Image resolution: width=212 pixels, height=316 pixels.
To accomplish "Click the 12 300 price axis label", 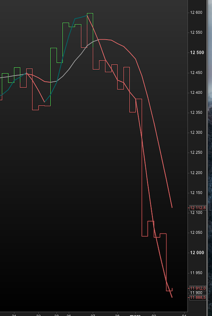I will (196, 133).
